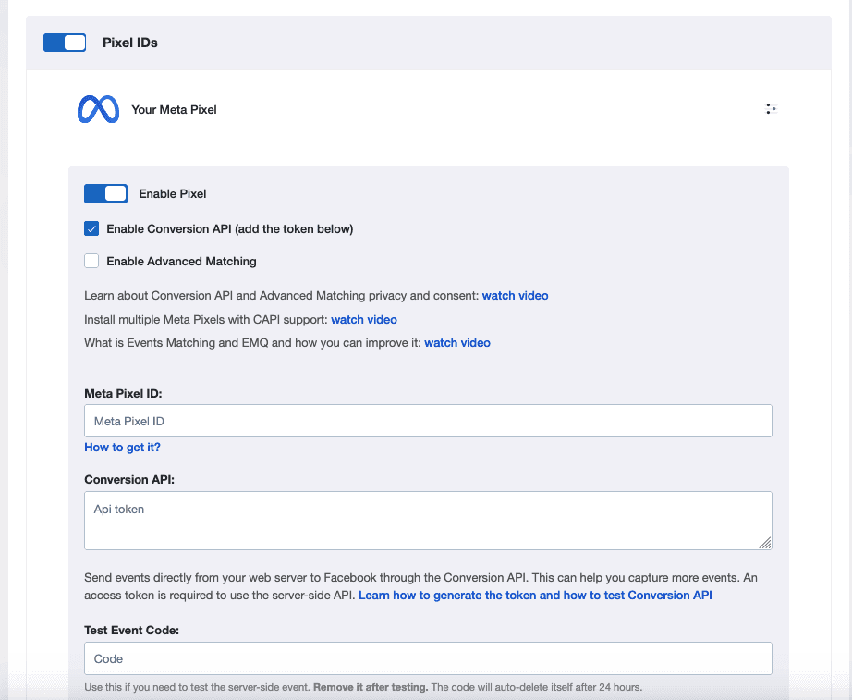The width and height of the screenshot is (852, 700).
Task: Click the Meta Pixel ID: field label
Action: (123, 393)
